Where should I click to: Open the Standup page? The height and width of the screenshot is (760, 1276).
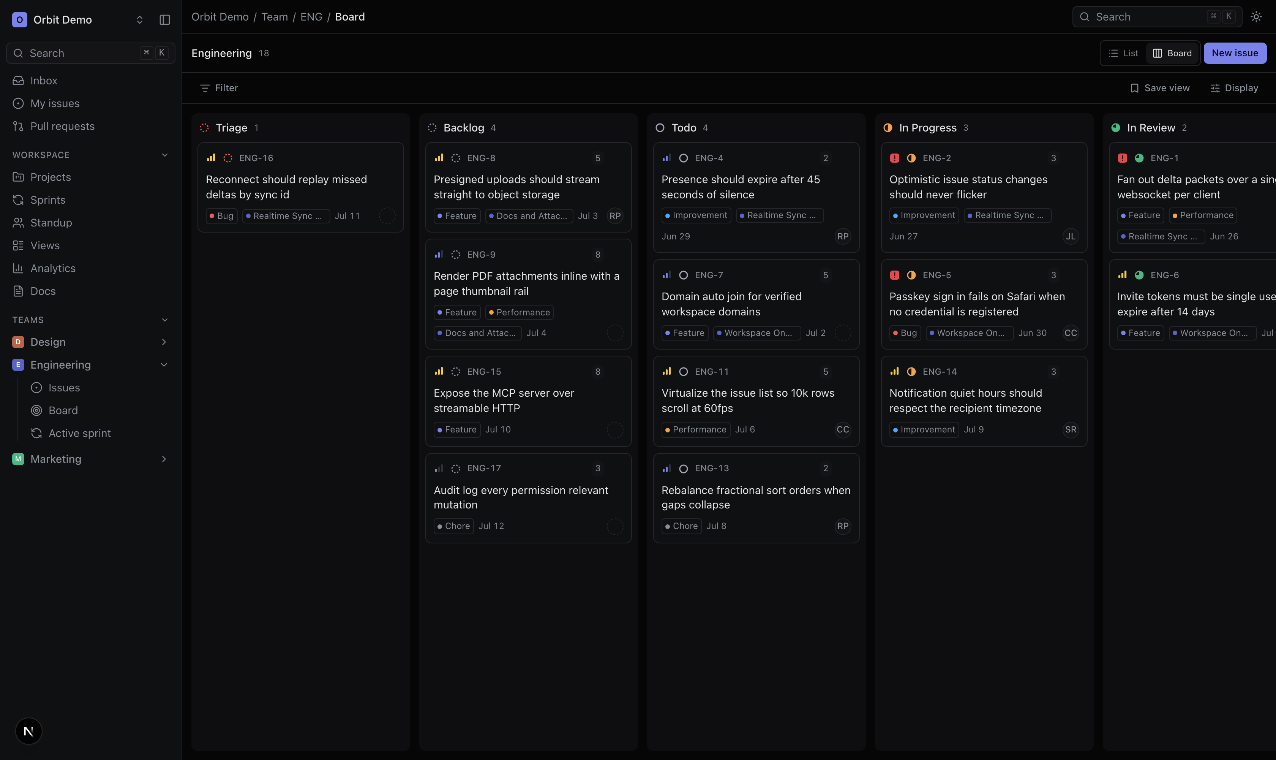[91, 222]
